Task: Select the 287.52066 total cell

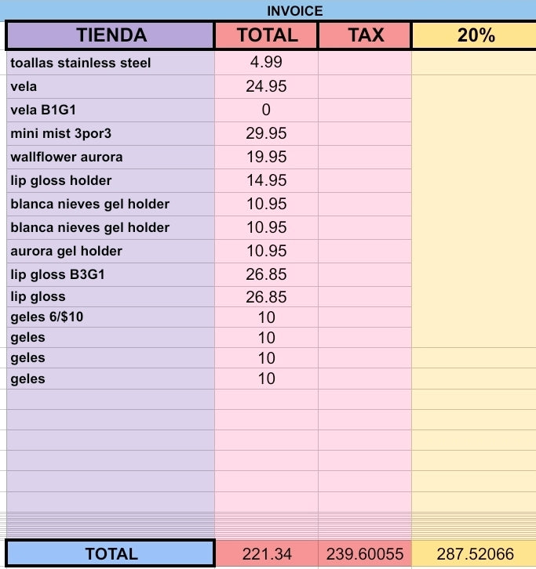Action: click(x=474, y=554)
